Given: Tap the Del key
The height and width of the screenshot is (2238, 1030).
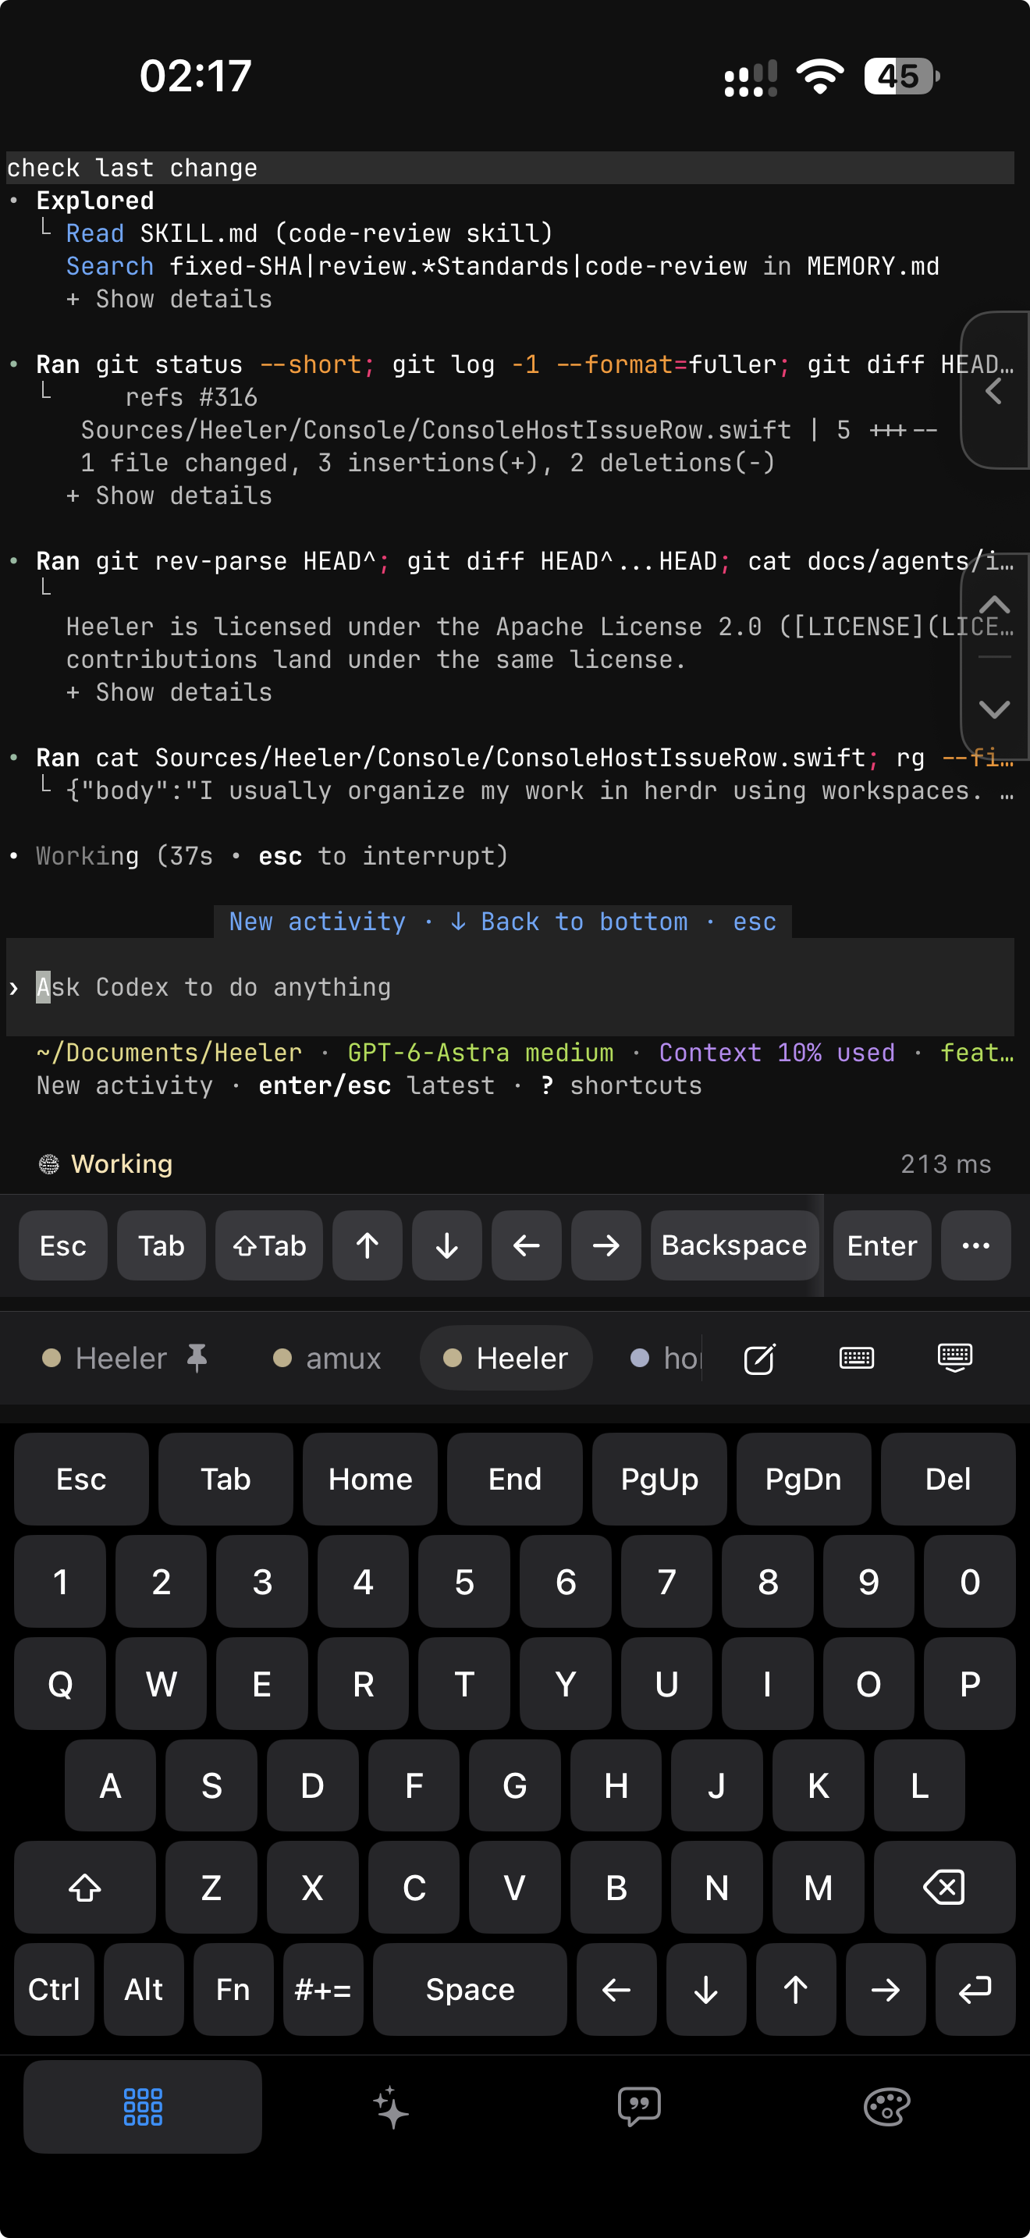Looking at the screenshot, I should pos(947,1479).
